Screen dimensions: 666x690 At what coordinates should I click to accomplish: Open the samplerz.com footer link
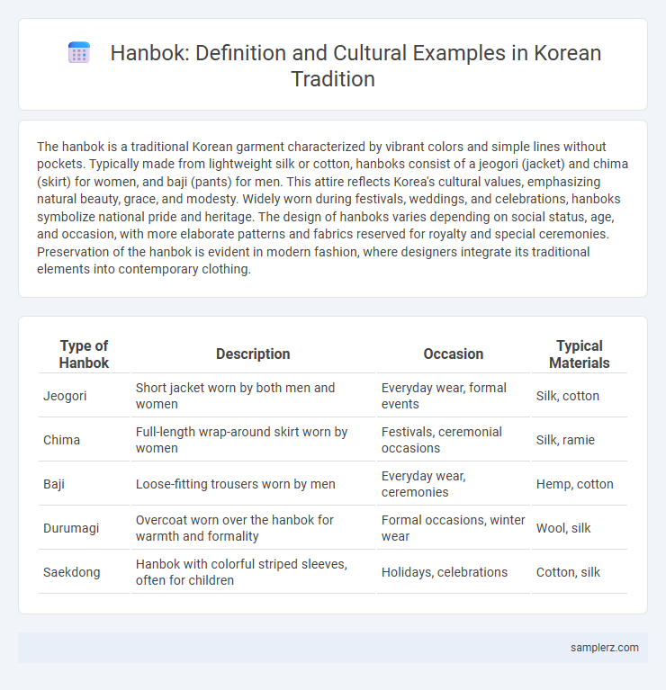point(605,648)
